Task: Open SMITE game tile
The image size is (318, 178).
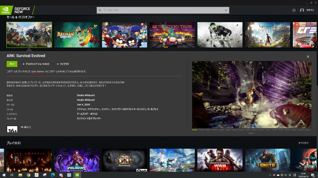Action: (x=268, y=160)
